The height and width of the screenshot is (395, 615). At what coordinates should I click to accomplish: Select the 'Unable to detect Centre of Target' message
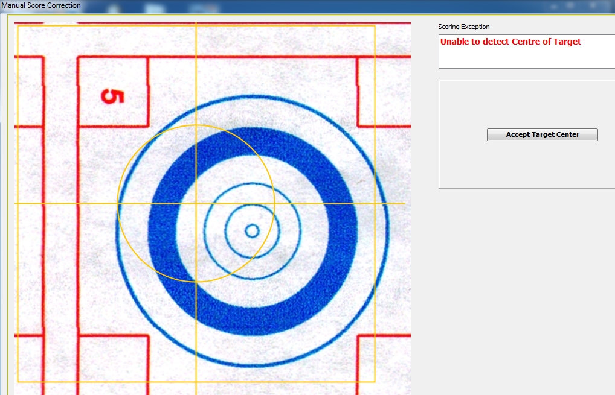(x=510, y=42)
